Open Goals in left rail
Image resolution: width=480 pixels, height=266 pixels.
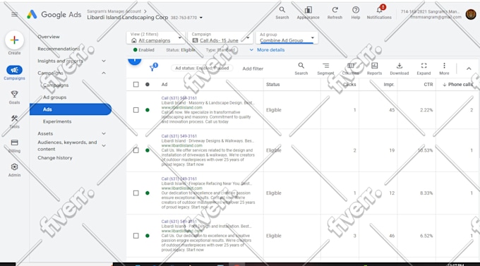point(14,97)
